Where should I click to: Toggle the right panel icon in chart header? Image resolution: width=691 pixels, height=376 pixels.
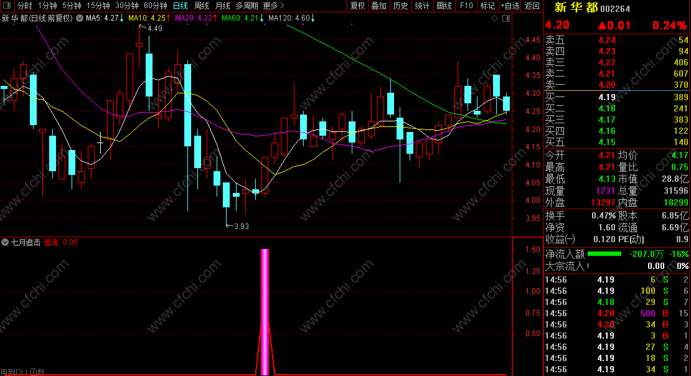[506, 18]
